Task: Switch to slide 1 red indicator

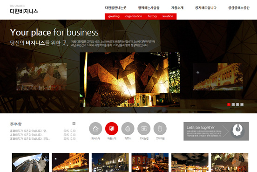Action: coord(229,104)
